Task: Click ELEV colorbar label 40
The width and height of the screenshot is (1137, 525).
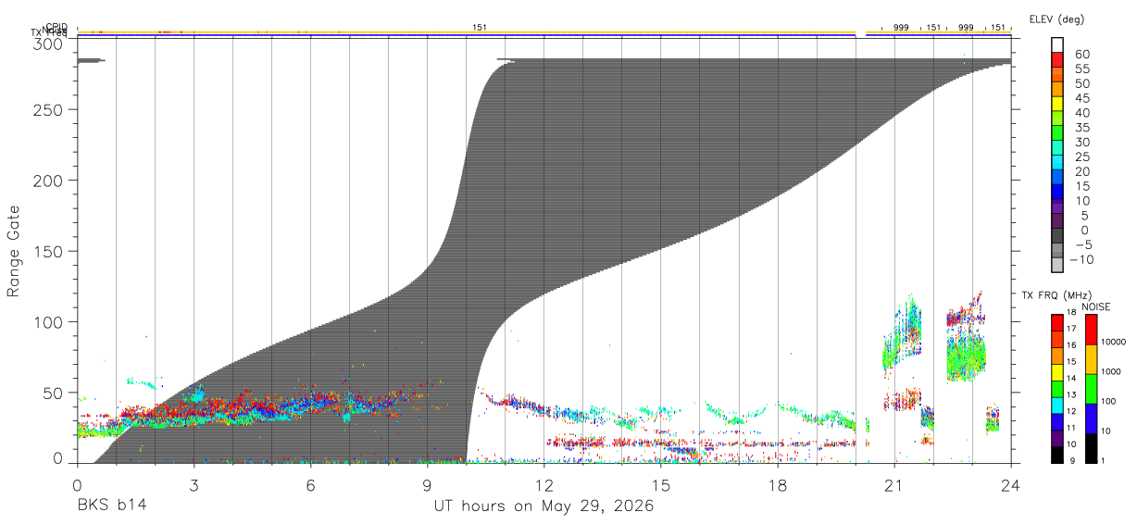Action: (x=1083, y=113)
